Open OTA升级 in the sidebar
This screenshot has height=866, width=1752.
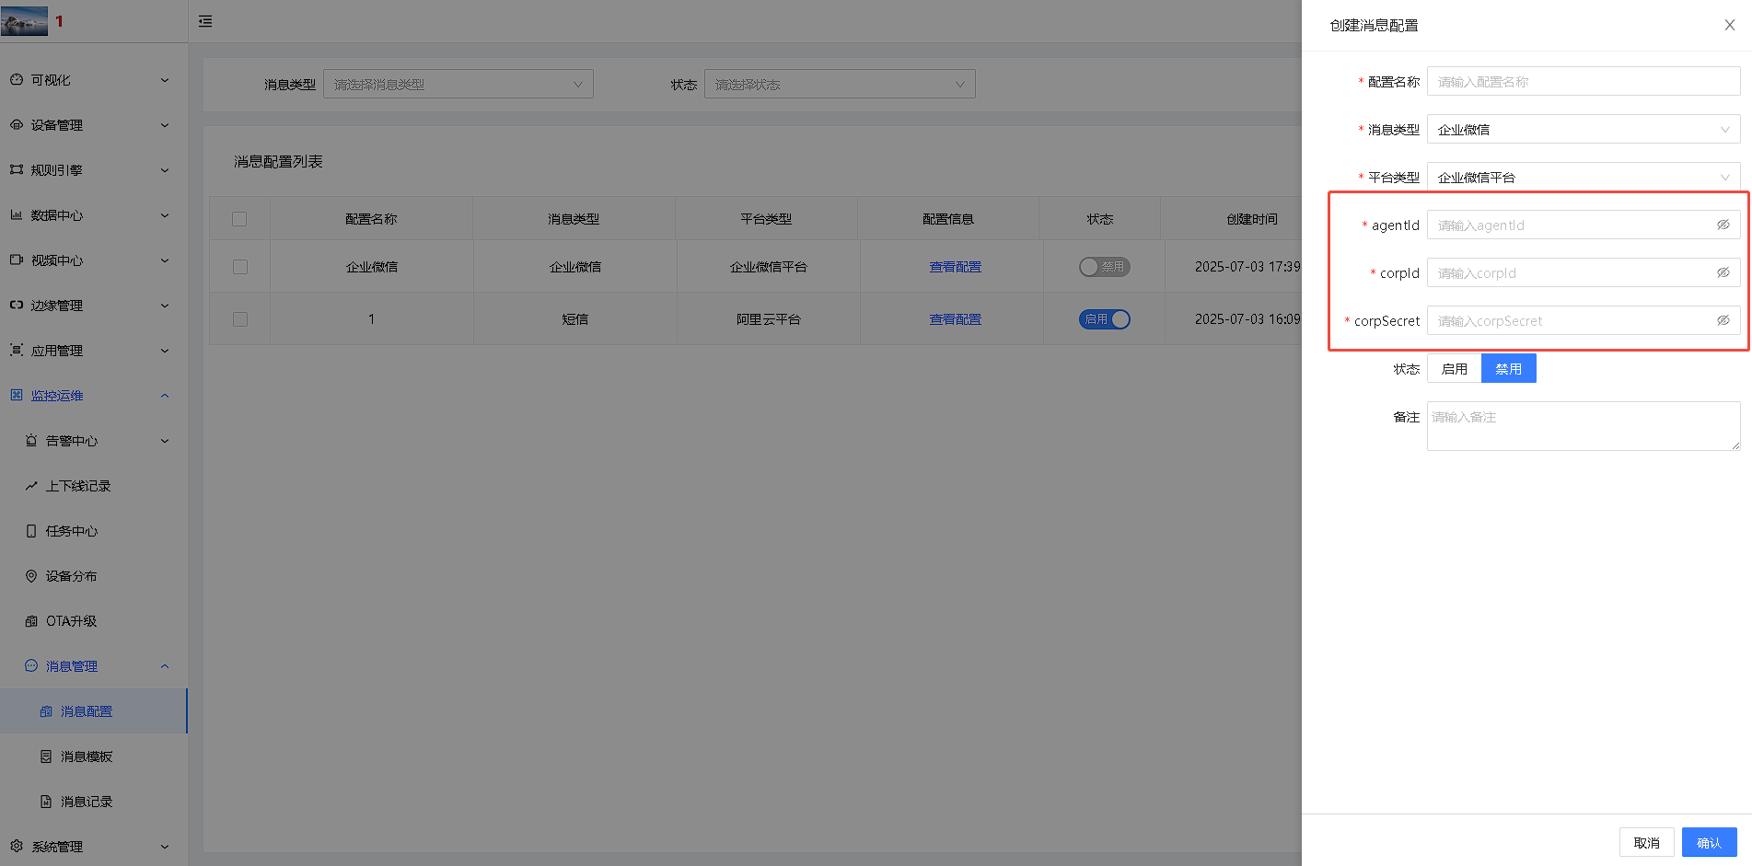tap(71, 621)
